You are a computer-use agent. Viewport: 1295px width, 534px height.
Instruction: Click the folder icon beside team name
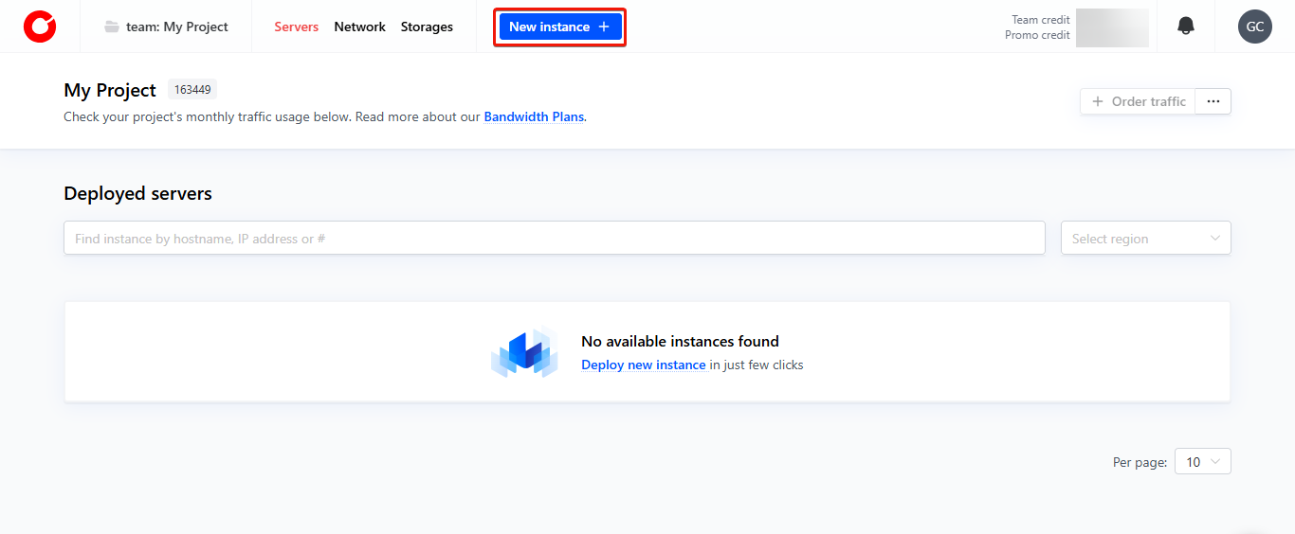point(112,27)
